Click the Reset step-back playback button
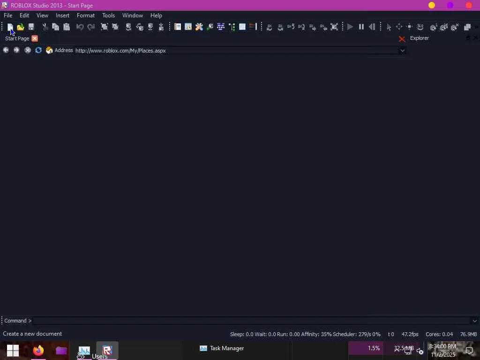This screenshot has height=360, width=480. coord(372,27)
